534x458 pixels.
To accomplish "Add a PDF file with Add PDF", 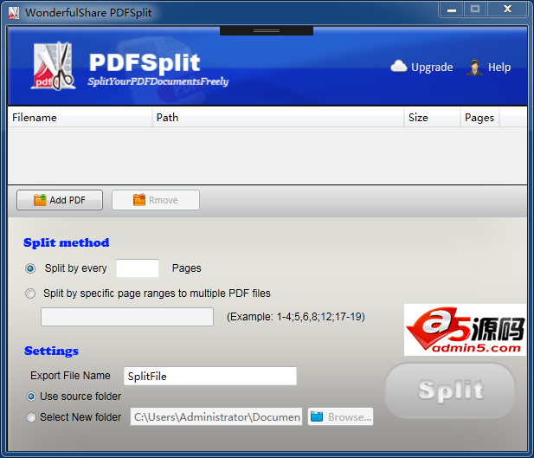I will 60,200.
